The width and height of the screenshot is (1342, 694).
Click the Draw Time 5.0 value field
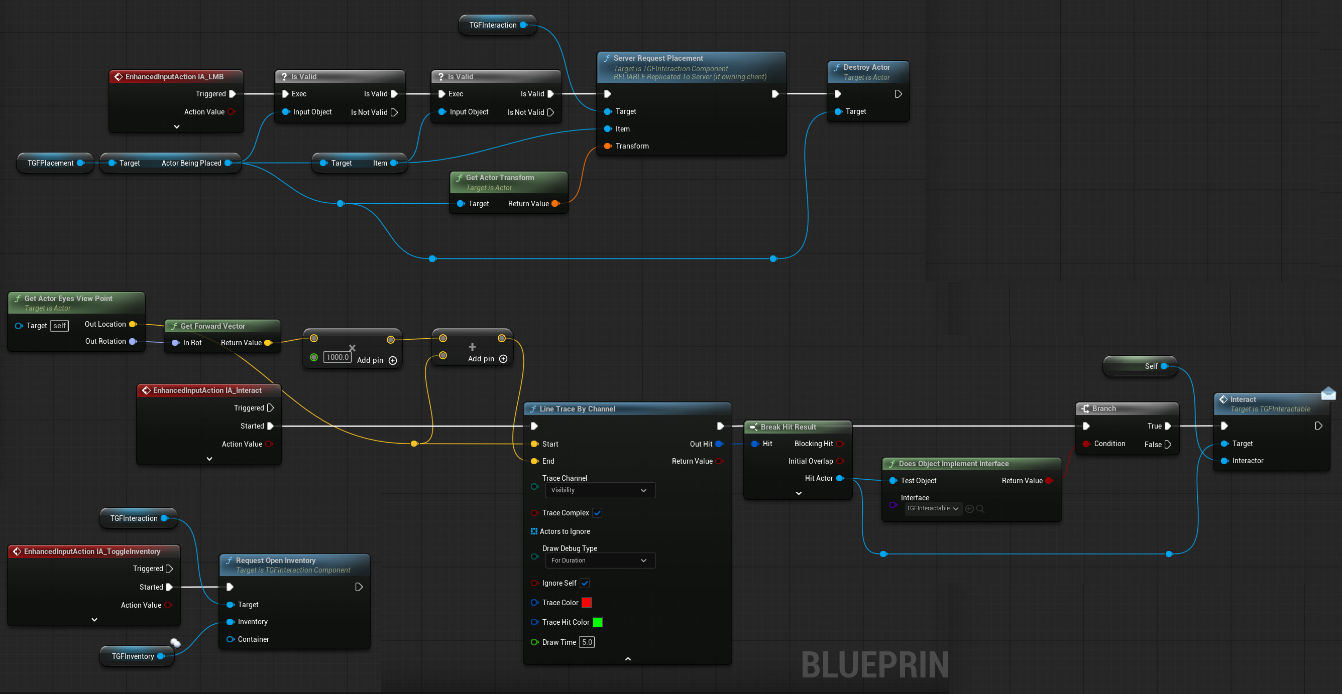(587, 642)
